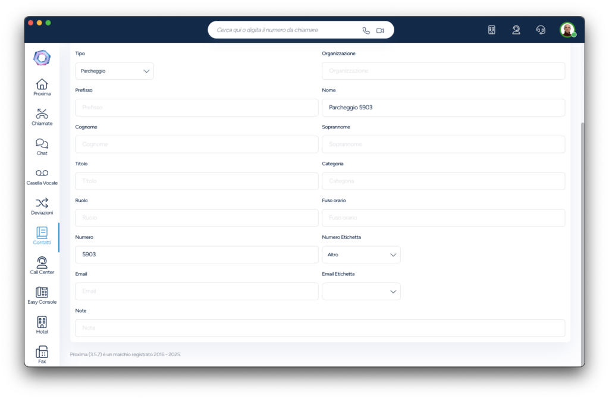Expand the Email Etichetta dropdown
Image resolution: width=609 pixels, height=399 pixels.
[x=361, y=291]
